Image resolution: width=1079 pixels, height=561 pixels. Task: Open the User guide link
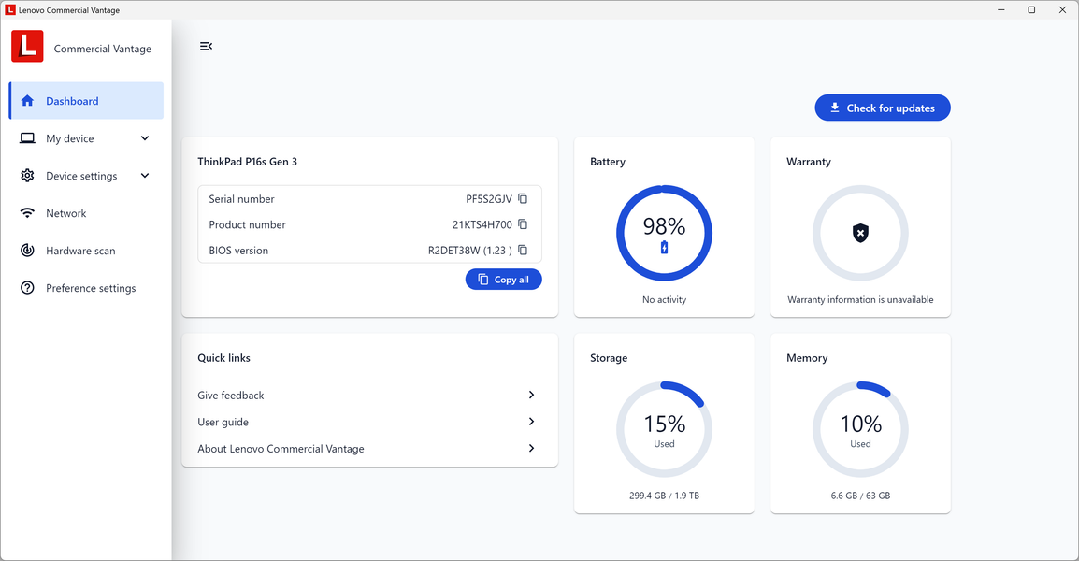click(223, 422)
